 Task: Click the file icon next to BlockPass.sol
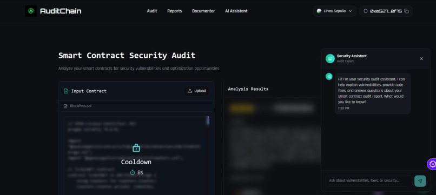click(x=65, y=106)
